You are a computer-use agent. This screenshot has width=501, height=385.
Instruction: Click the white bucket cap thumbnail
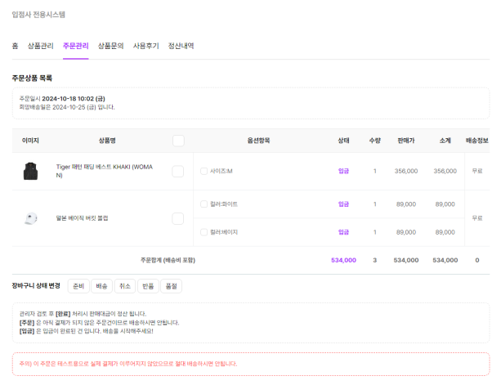coord(31,218)
